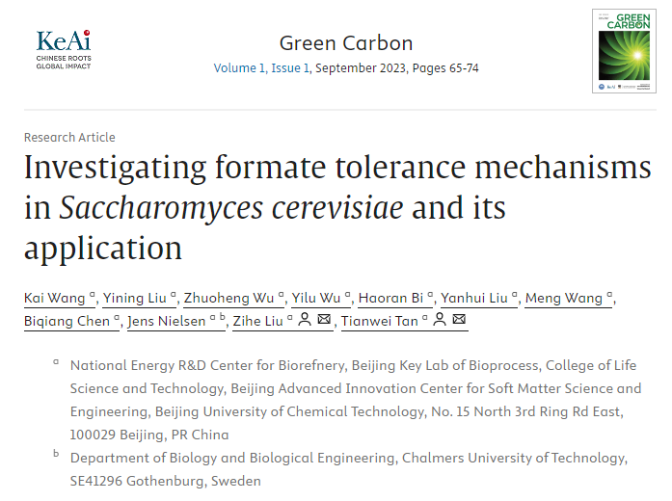Click the email envelope icon beside Tianwei Tan

[459, 319]
